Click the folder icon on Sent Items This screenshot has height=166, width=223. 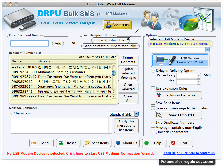[x=87, y=143]
